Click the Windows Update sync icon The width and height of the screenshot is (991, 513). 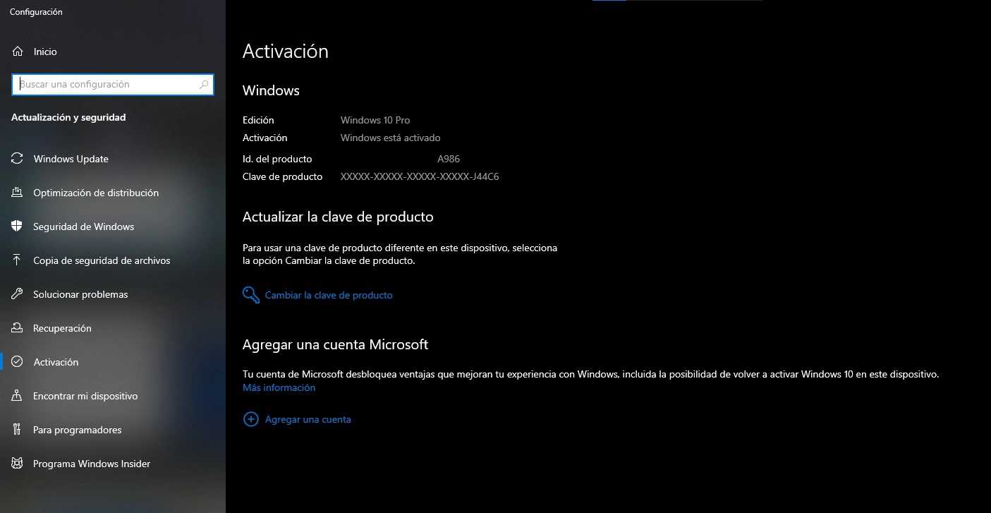[x=18, y=159]
